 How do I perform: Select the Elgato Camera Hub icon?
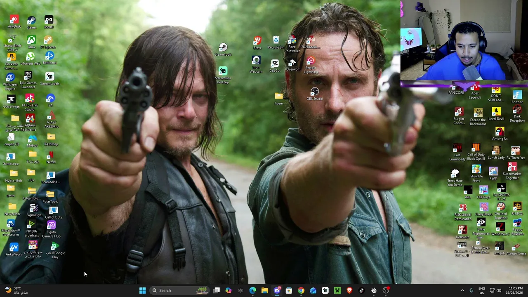51,229
